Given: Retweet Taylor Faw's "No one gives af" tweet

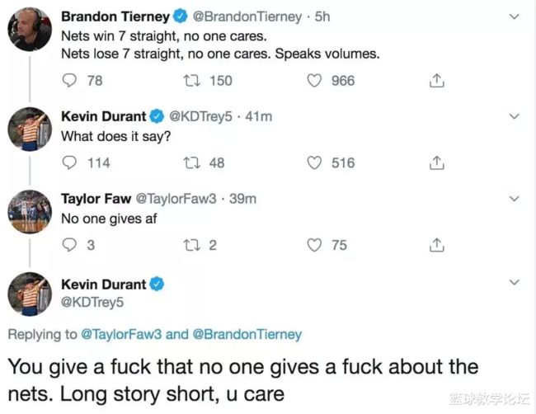Looking at the screenshot, I should (192, 245).
